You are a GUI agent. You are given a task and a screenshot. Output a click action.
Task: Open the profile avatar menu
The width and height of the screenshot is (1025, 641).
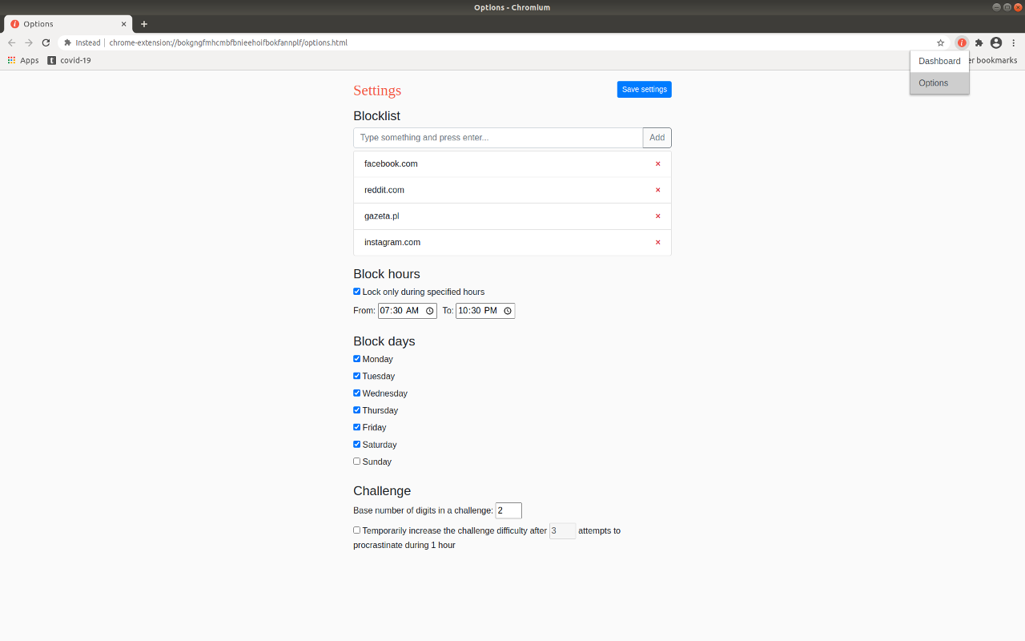click(996, 42)
